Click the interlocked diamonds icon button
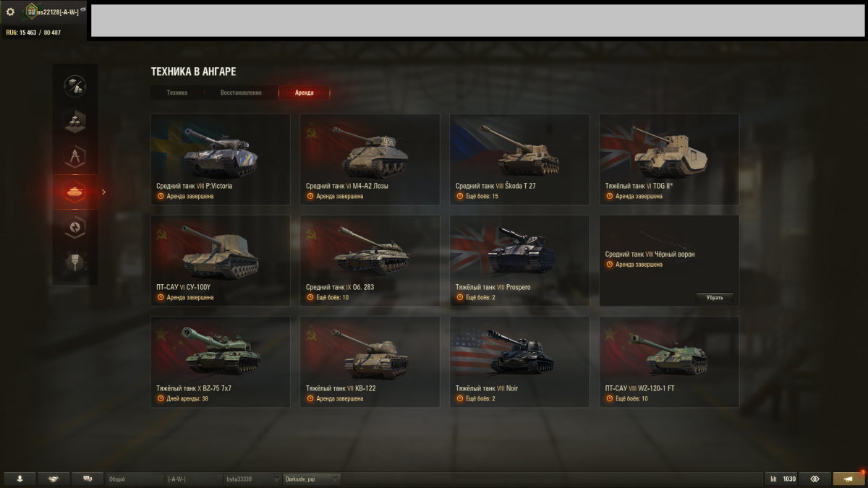The width and height of the screenshot is (868, 488). coord(815,479)
